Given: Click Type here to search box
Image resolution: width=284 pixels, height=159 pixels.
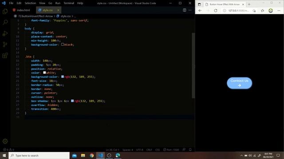Looking at the screenshot, I should tap(39, 155).
